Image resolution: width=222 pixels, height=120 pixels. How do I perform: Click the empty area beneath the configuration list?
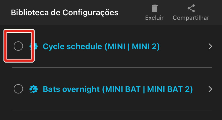click(112, 116)
